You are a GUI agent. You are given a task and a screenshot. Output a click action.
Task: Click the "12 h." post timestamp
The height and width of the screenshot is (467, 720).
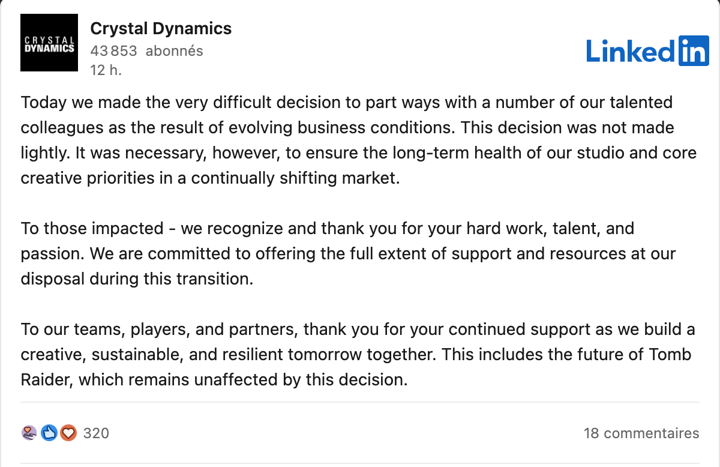point(106,70)
